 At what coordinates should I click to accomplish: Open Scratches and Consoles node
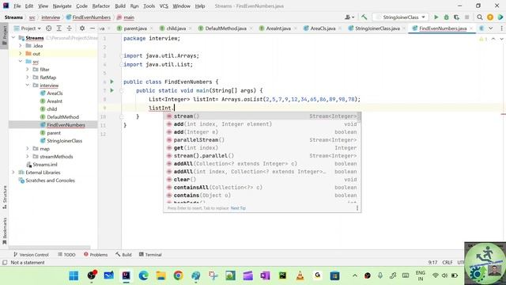50,180
